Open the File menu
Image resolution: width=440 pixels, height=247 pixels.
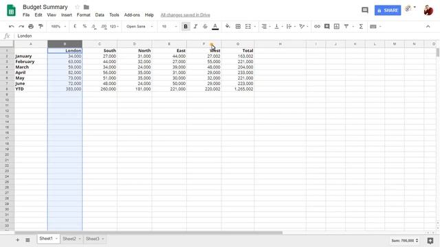pos(26,15)
